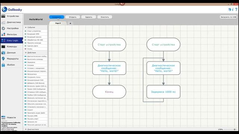This screenshot has height=134, width=239.
Task: Click 'Проиграть аудио файл' text in list
Action: coord(36,113)
